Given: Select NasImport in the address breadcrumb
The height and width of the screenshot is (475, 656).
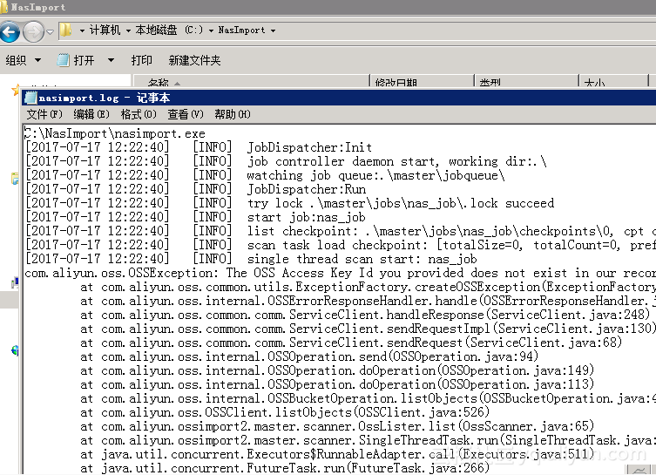Looking at the screenshot, I should (241, 31).
